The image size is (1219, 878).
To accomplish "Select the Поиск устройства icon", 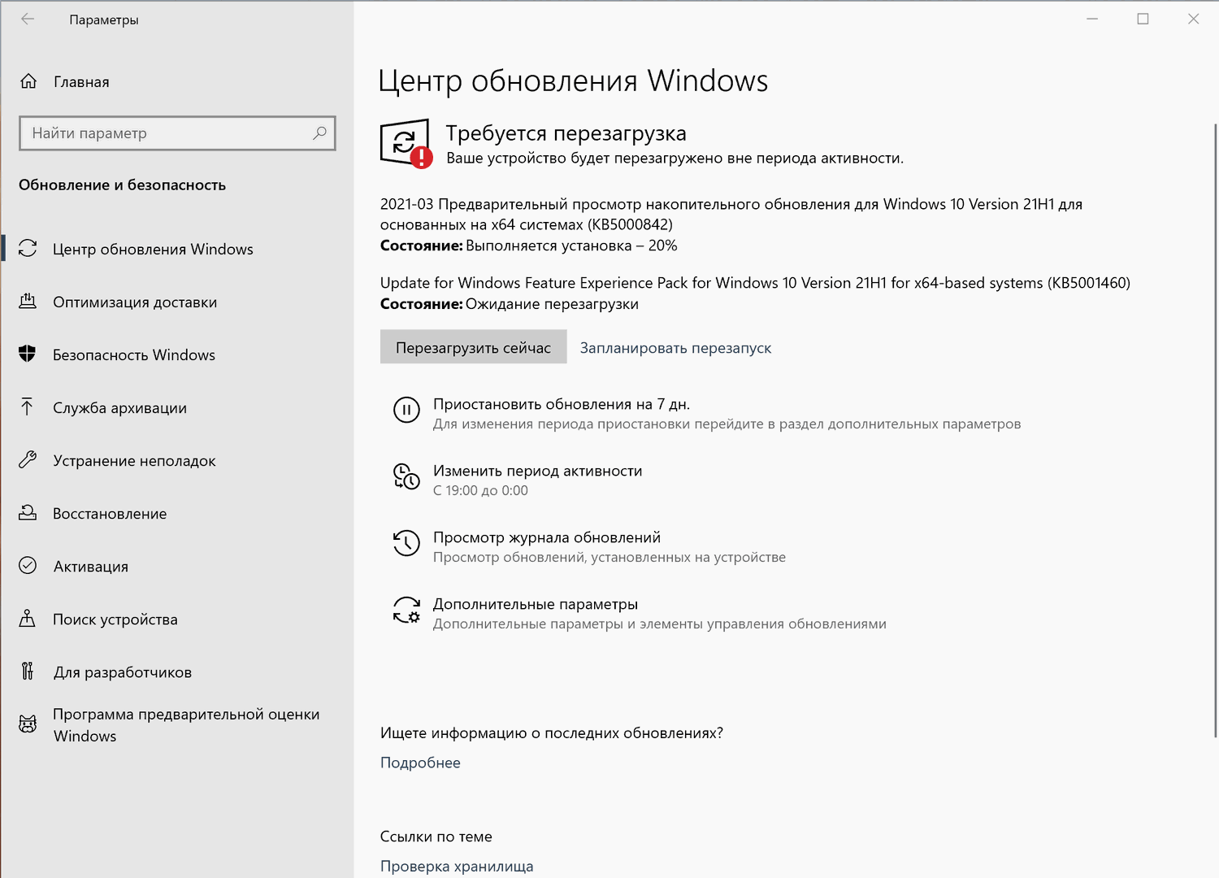I will click(28, 619).
